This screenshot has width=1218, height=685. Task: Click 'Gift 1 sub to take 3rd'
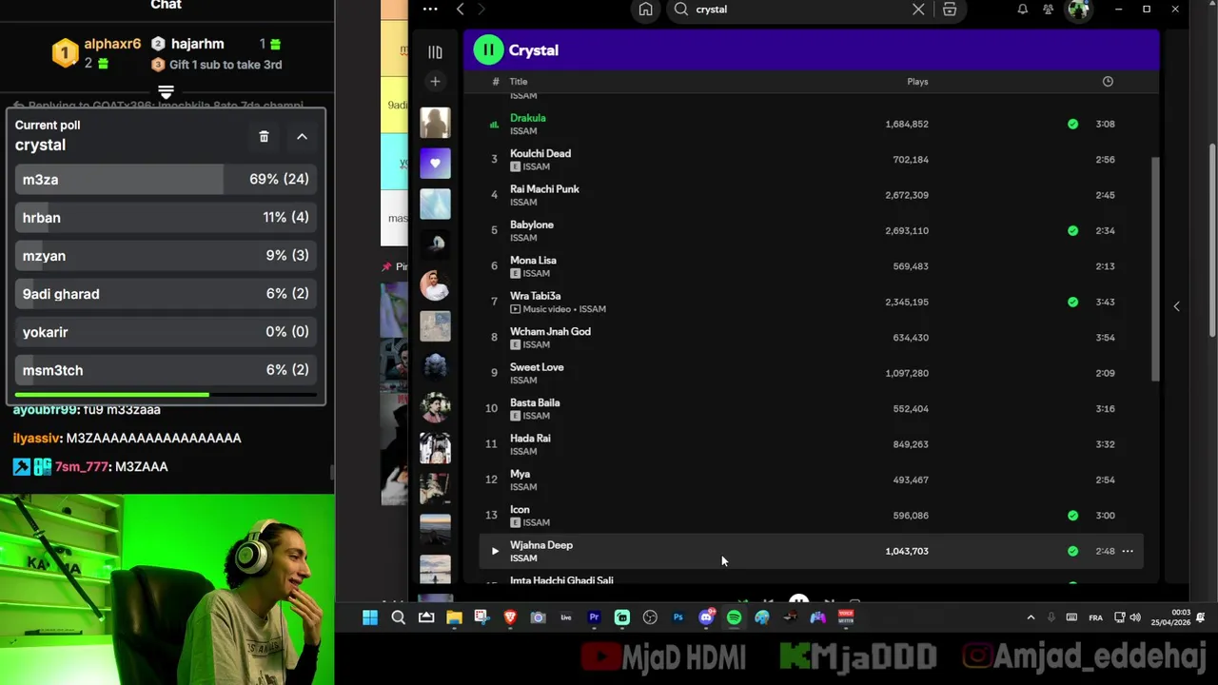(226, 65)
